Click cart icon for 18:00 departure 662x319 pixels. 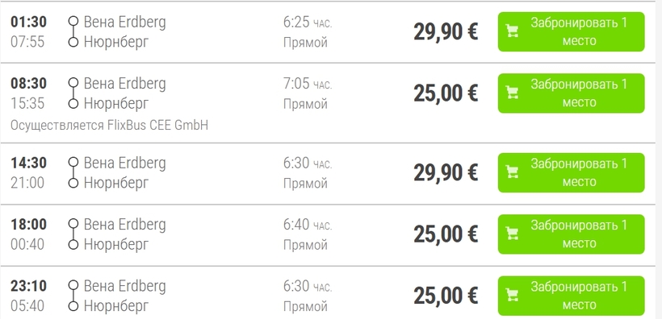[512, 234]
